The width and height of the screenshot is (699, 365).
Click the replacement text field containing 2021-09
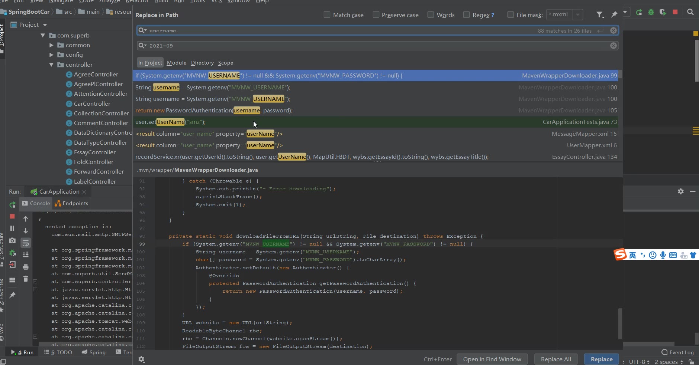click(x=372, y=46)
